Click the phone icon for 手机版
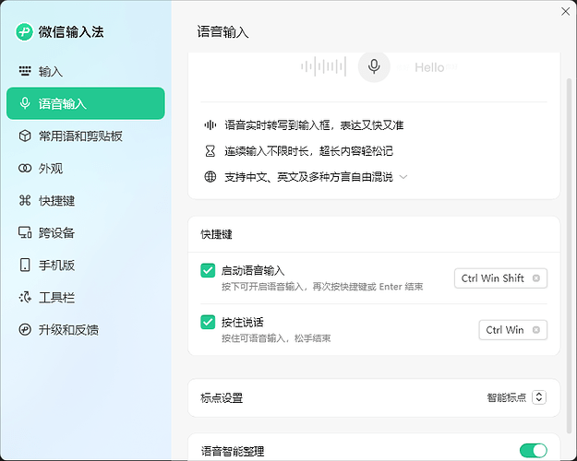Screen dimensions: 577x461 pyautogui.click(x=25, y=265)
